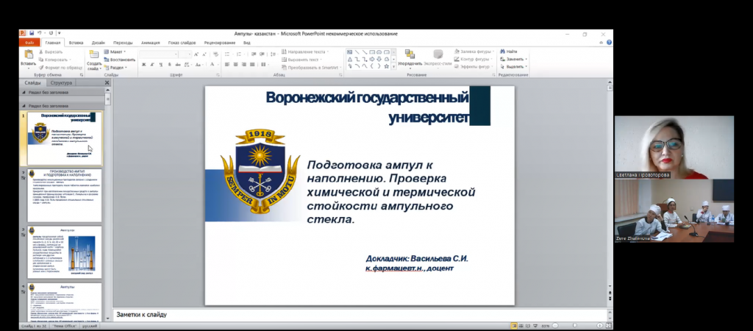The height and width of the screenshot is (331, 753).
Task: Switch to the Показ слайдов tab
Action: 182,43
